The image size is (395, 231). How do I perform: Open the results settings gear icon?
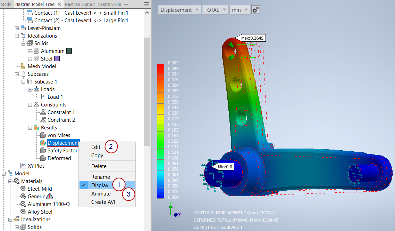pyautogui.click(x=255, y=10)
